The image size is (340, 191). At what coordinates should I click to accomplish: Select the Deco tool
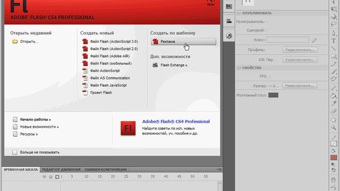(334, 79)
